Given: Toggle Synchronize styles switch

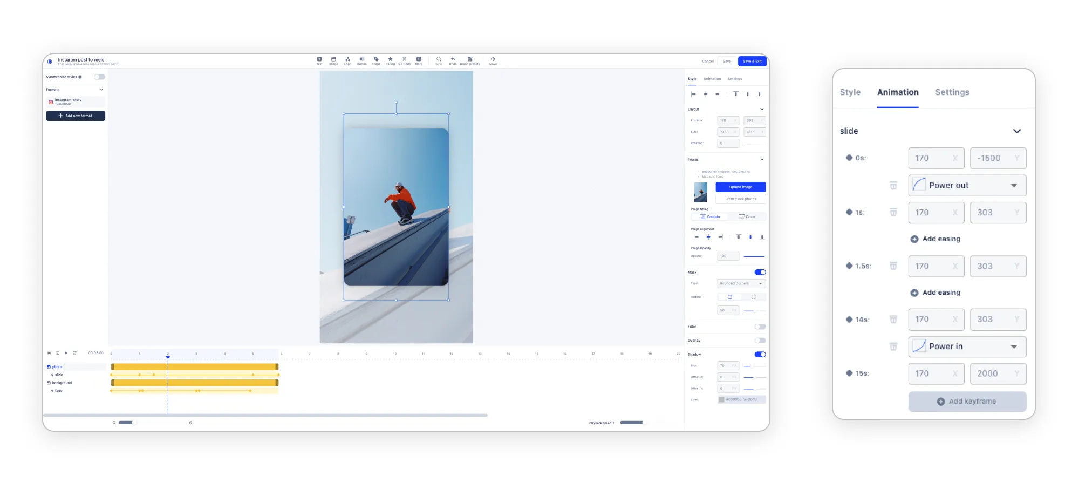Looking at the screenshot, I should pos(100,77).
